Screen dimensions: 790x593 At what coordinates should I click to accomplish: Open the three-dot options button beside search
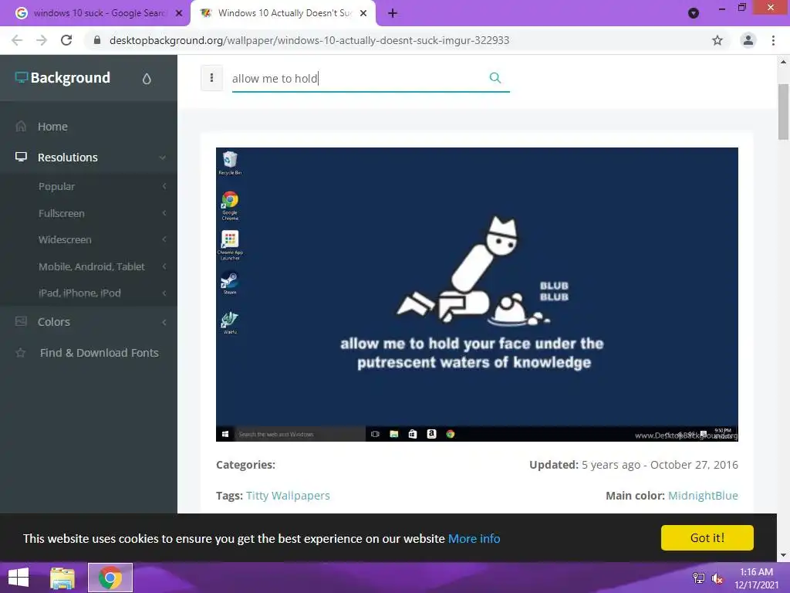(211, 78)
